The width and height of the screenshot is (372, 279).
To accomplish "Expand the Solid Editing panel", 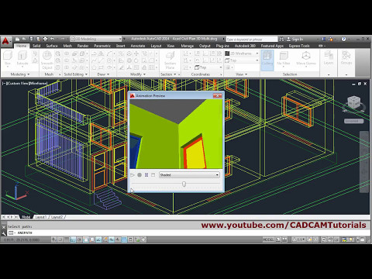I will click(x=76, y=74).
